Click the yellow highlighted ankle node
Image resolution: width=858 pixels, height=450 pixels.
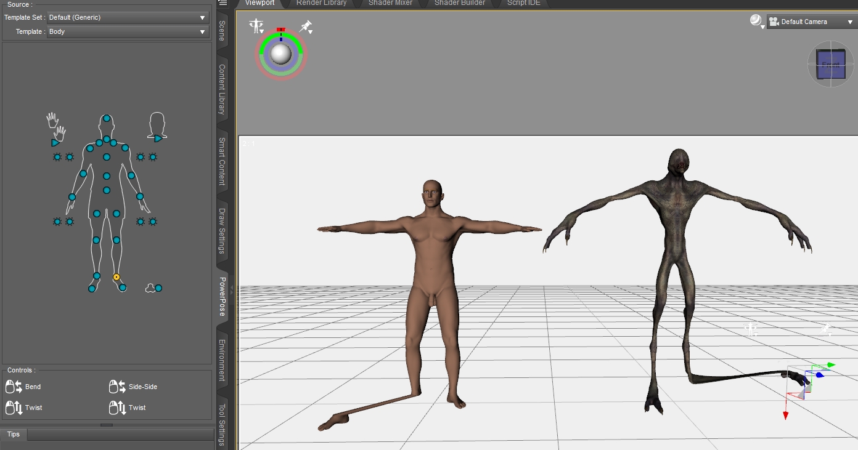[116, 278]
